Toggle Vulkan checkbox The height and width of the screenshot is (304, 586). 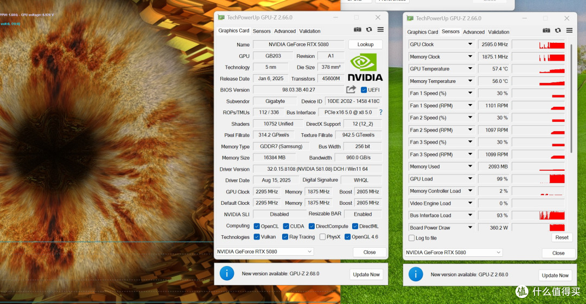257,237
